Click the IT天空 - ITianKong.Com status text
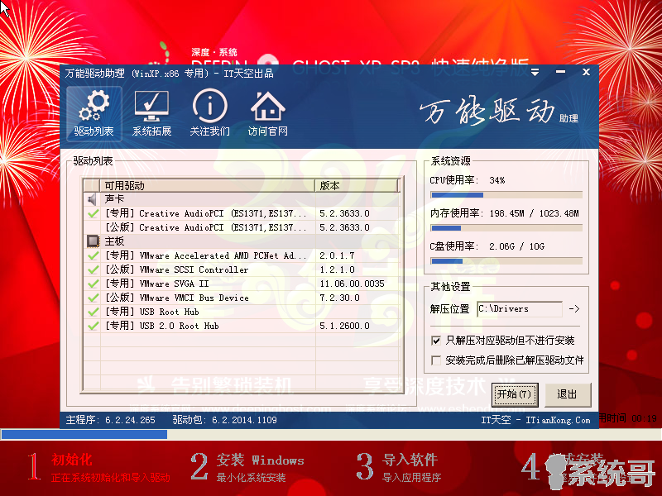Screen dimensions: 662x496 [x=535, y=420]
